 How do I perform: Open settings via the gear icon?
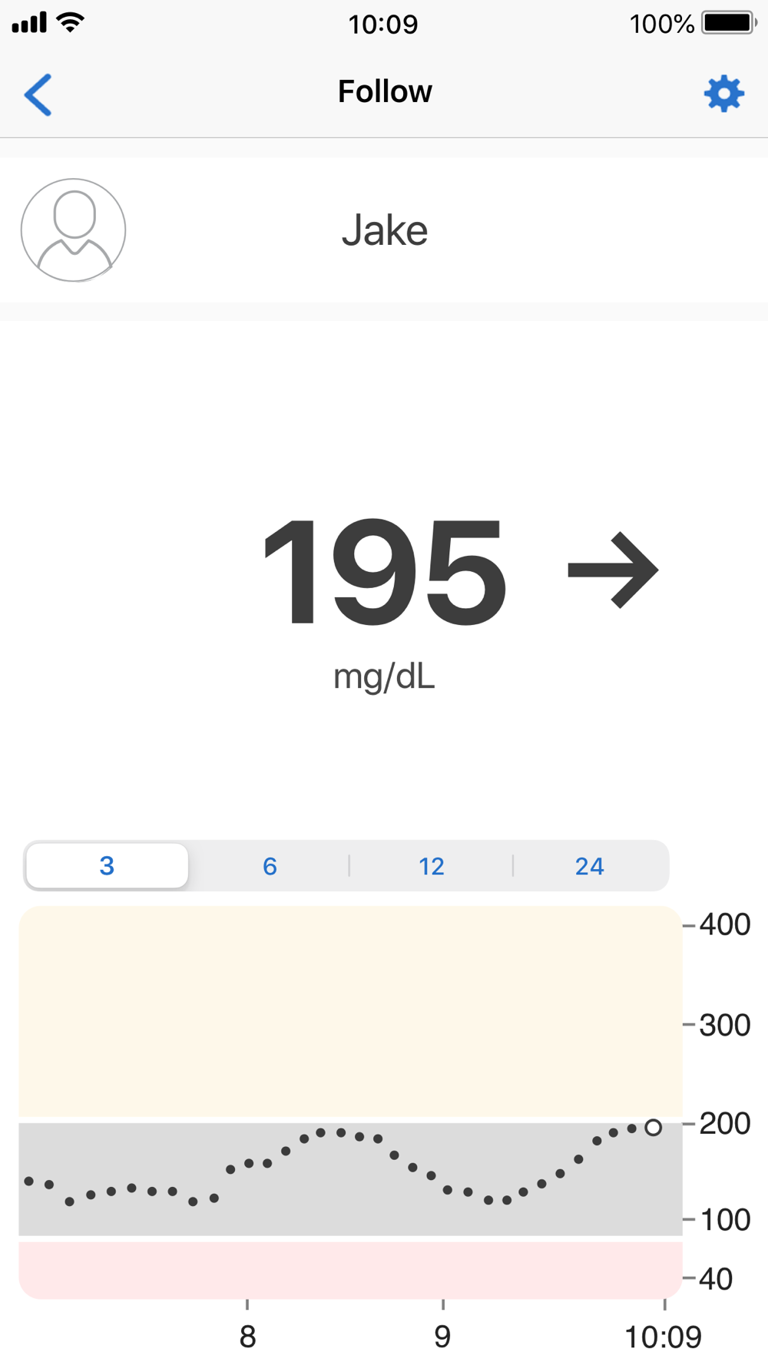(723, 94)
